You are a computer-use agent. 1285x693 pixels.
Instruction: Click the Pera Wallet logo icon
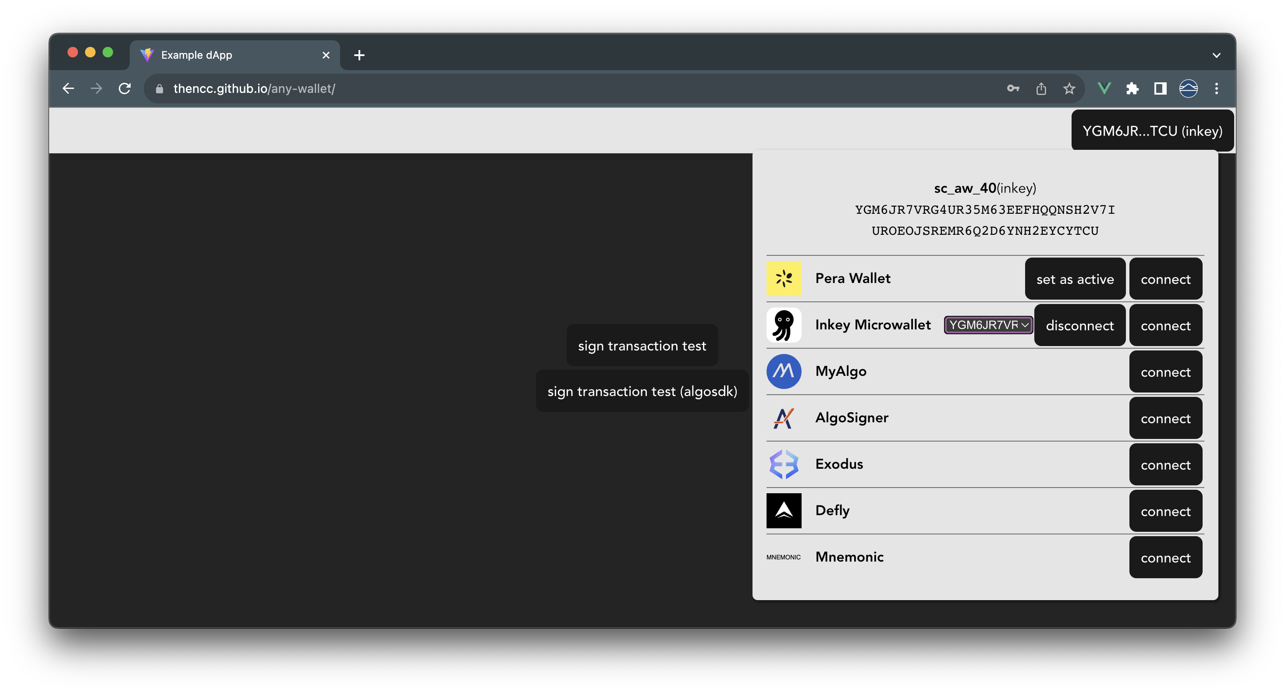click(x=784, y=278)
